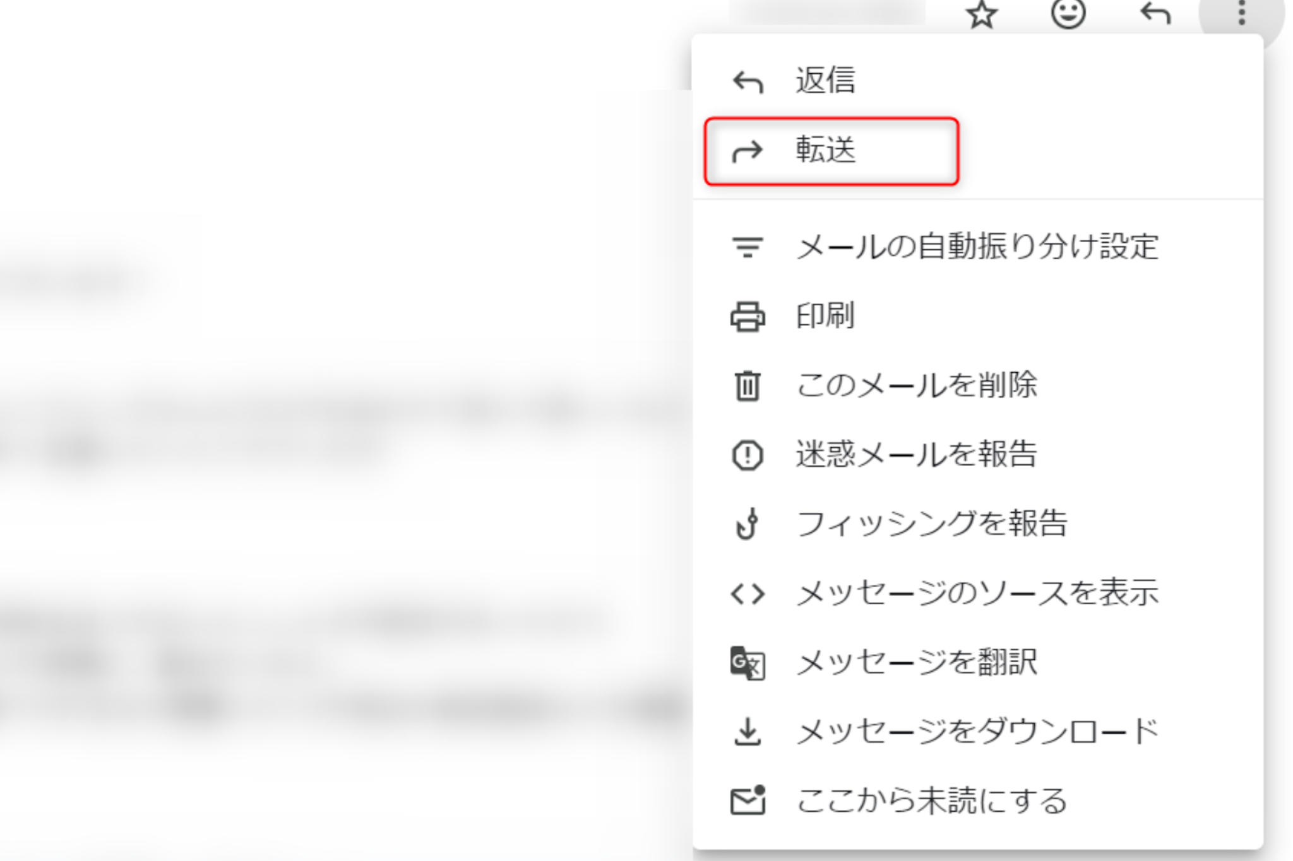The height and width of the screenshot is (861, 1293).
Task: Select フィッシングを報告 to report phishing
Action: point(931,524)
